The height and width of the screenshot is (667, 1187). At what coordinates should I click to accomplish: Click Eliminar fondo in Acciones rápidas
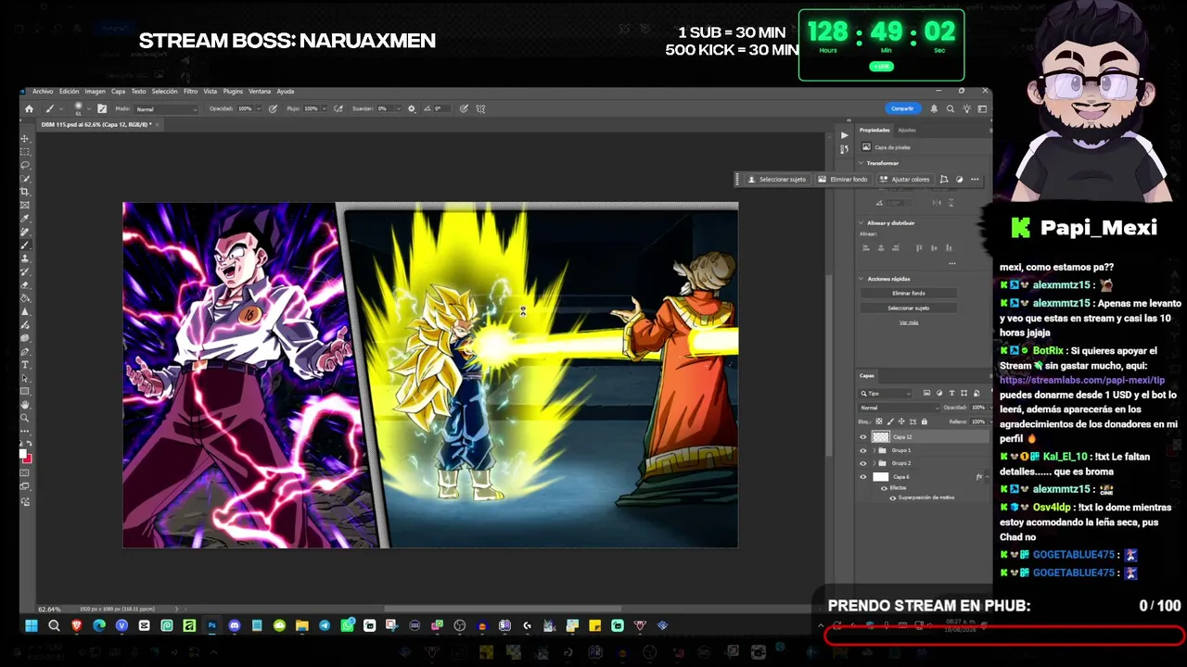pyautogui.click(x=909, y=293)
